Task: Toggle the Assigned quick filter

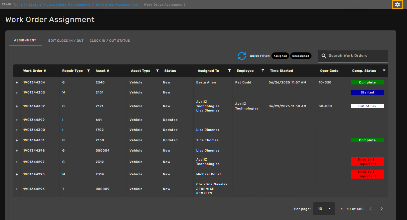Action: click(280, 56)
